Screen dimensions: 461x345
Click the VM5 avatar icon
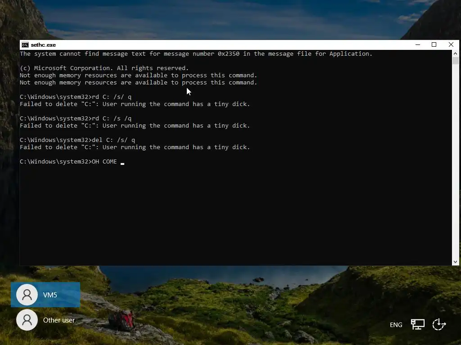click(27, 295)
